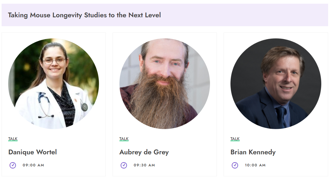
Task: Click blank space right of Wortel's 09:00 AM
Action: (76, 165)
